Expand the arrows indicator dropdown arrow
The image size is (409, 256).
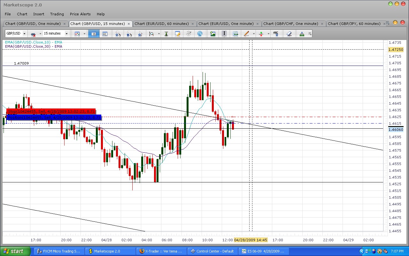[268, 34]
